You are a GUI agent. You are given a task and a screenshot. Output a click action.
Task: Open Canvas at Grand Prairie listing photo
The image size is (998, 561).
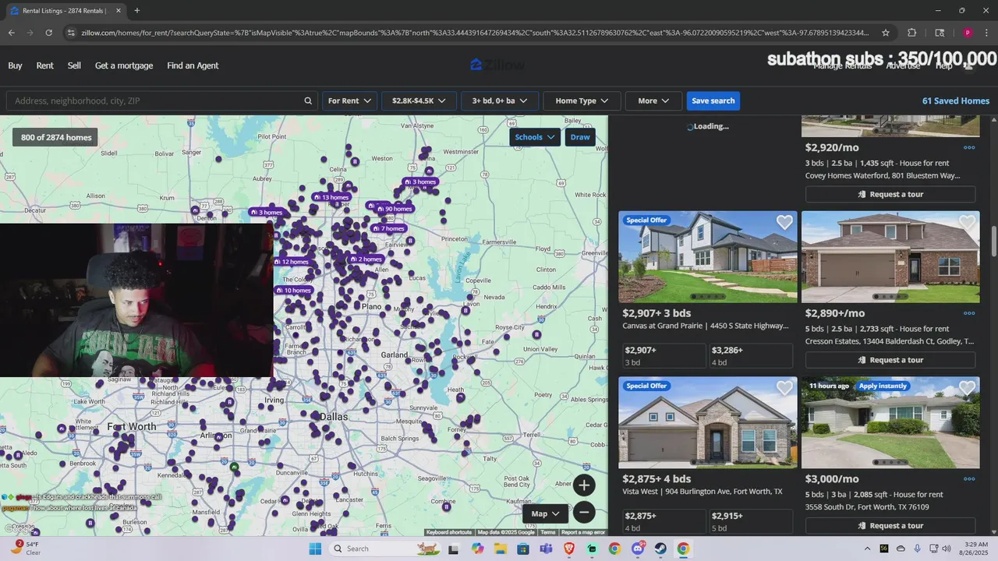pos(708,256)
